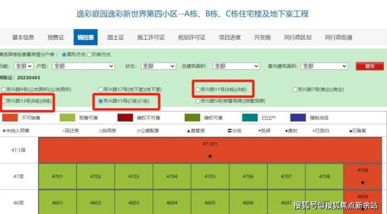Open the 规划许可证 tab

191,38
